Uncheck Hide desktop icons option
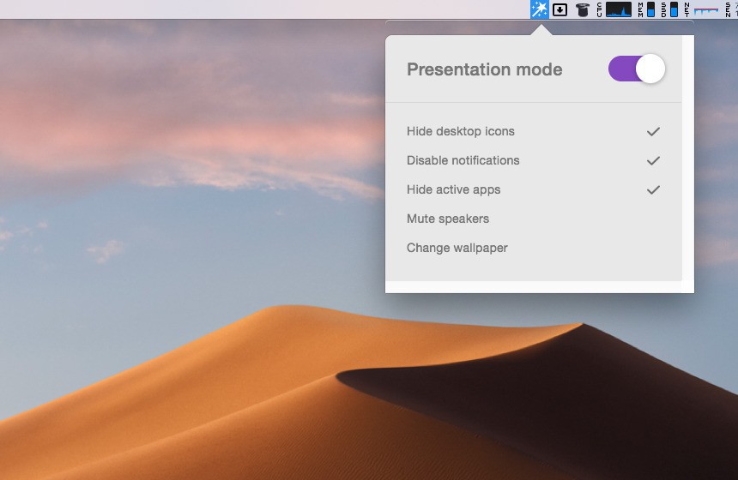 pyautogui.click(x=533, y=131)
